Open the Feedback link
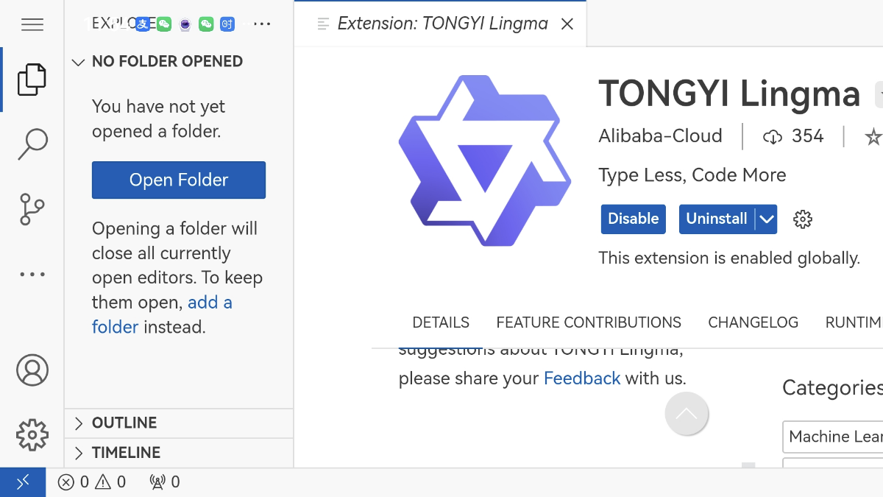883x497 pixels. (582, 378)
